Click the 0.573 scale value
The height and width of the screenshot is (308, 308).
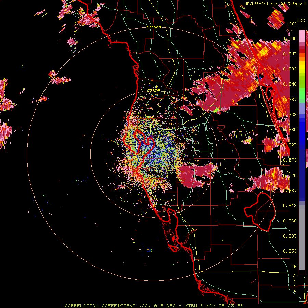pos(290,160)
